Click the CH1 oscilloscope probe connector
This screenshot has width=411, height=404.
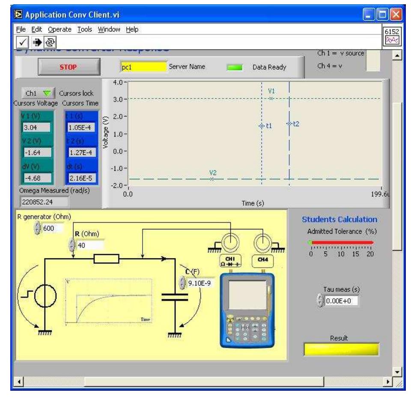click(230, 243)
